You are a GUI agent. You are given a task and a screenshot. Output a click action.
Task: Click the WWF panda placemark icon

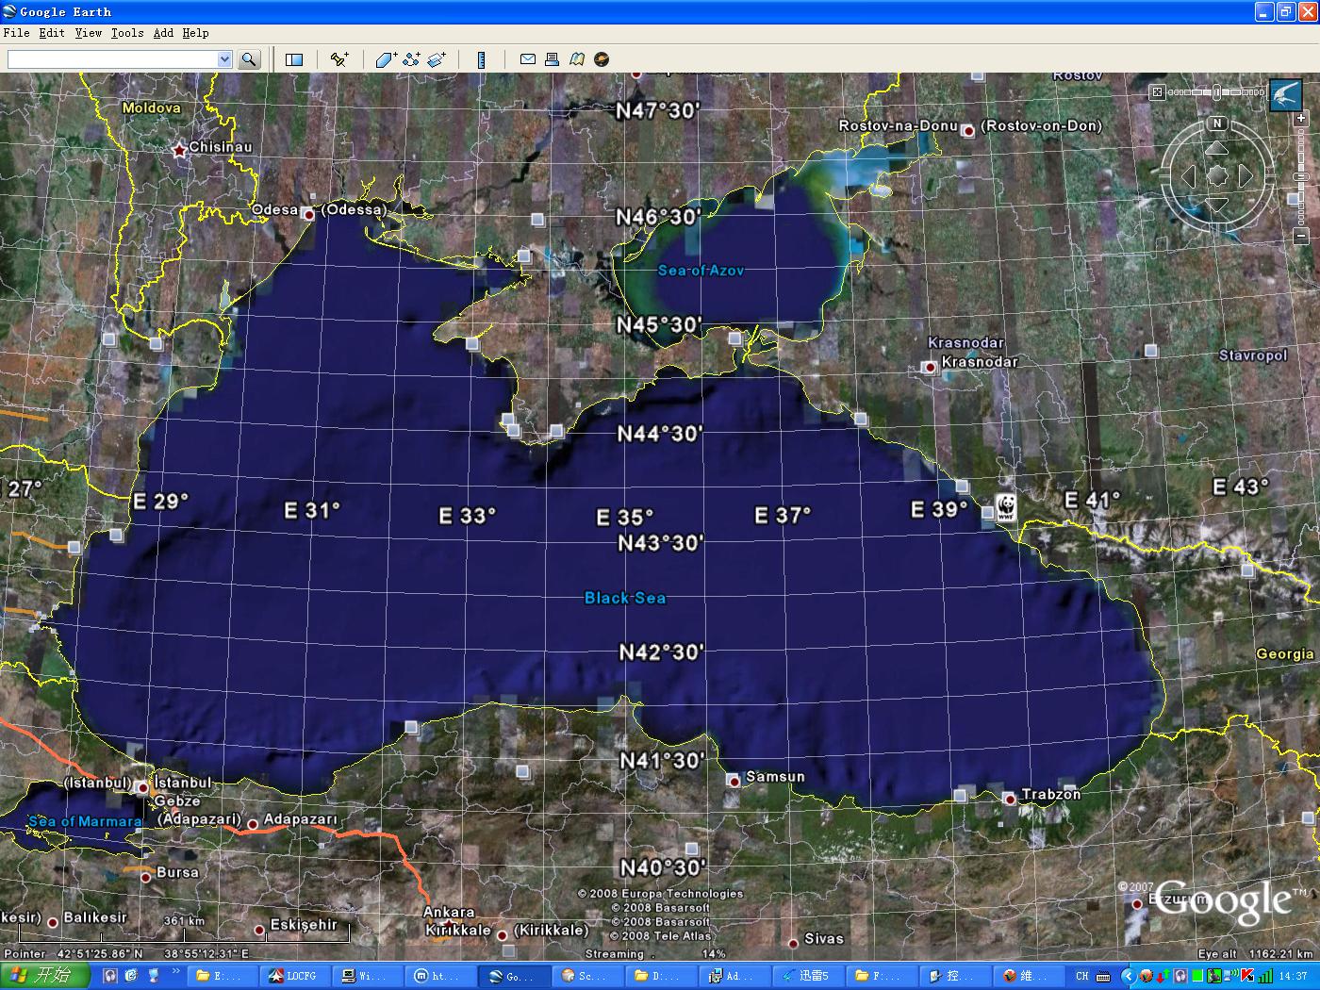pos(1006,506)
